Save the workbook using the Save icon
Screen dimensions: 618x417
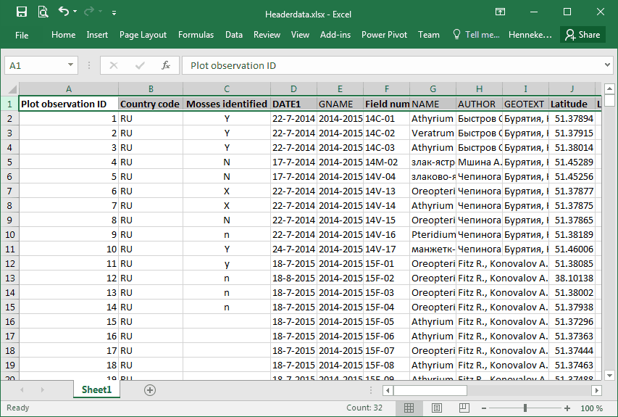point(21,12)
